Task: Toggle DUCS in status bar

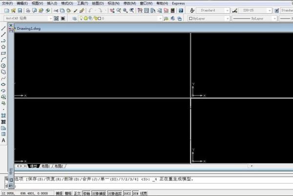Action: pos(127,194)
